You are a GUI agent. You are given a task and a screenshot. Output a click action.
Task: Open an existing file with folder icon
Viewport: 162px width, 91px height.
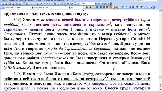point(6,4)
